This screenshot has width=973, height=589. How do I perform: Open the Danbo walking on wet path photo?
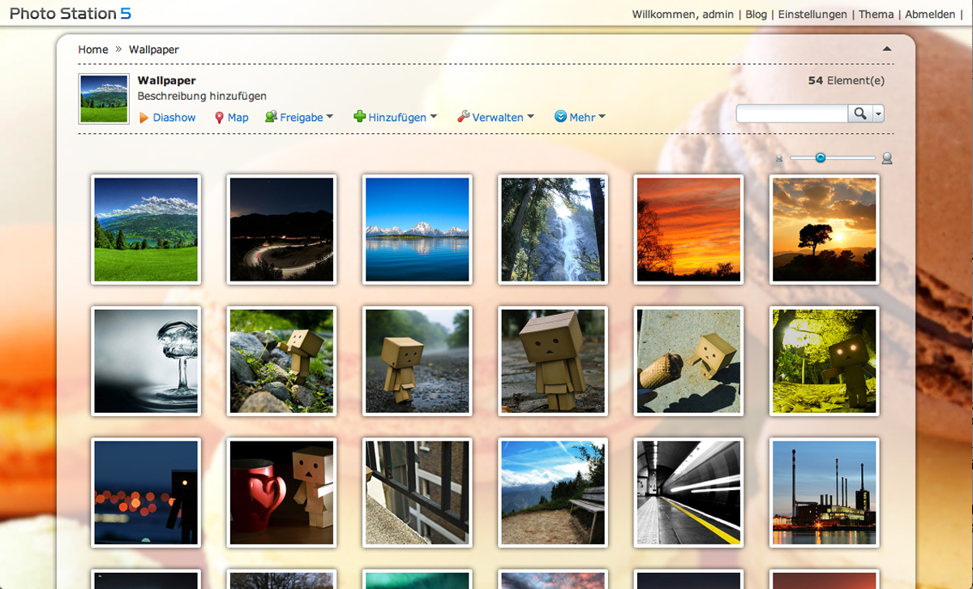pos(417,361)
